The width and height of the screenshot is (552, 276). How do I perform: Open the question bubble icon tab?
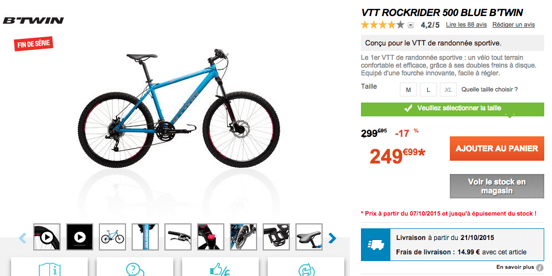(135, 268)
